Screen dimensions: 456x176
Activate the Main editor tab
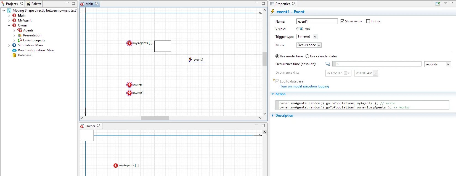tap(89, 4)
